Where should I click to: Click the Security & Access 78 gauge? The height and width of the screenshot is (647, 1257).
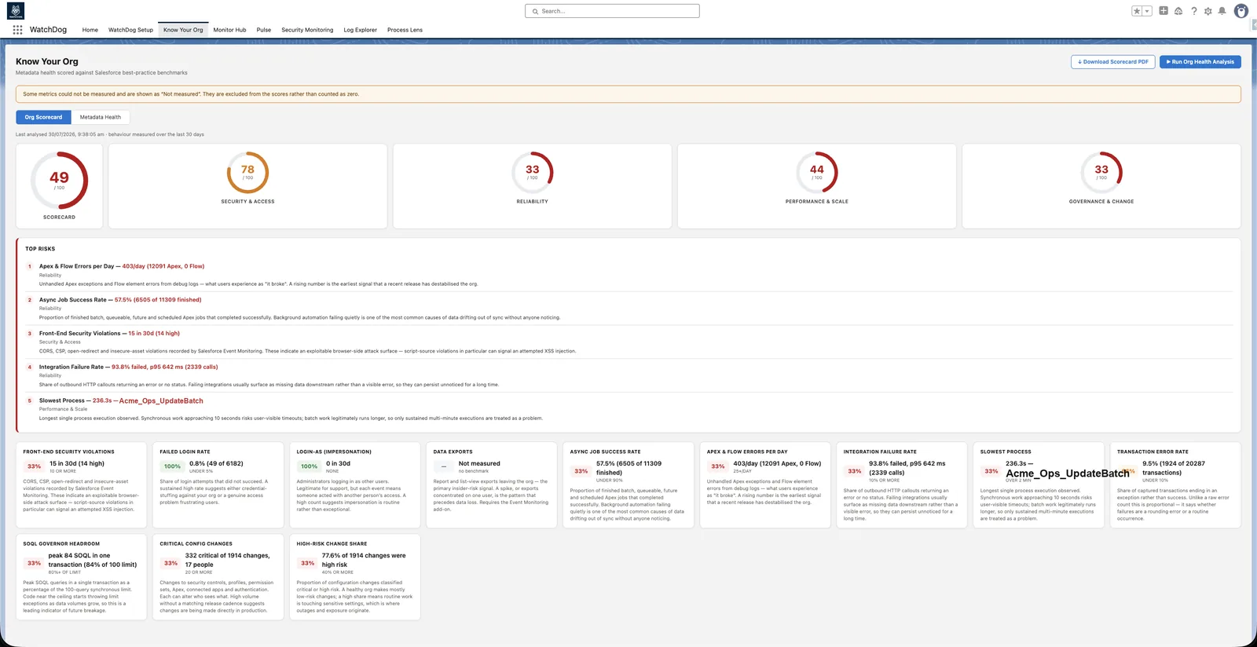pos(247,173)
